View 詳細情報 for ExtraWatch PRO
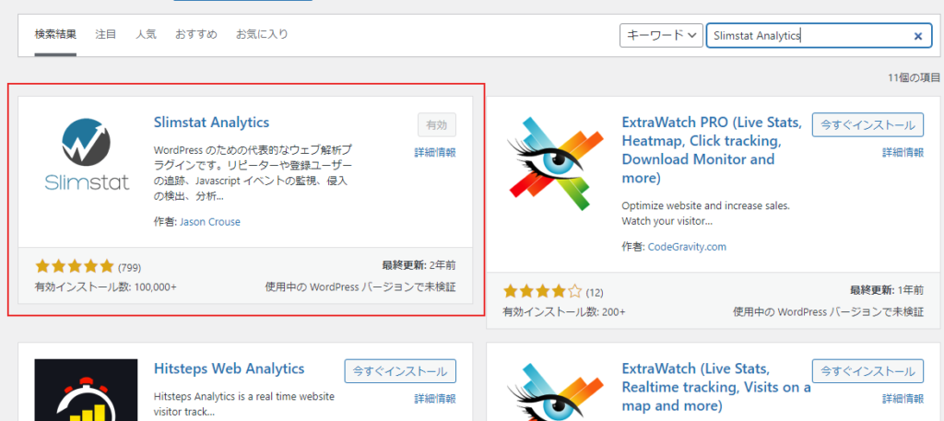The width and height of the screenshot is (944, 421). pyautogui.click(x=903, y=153)
